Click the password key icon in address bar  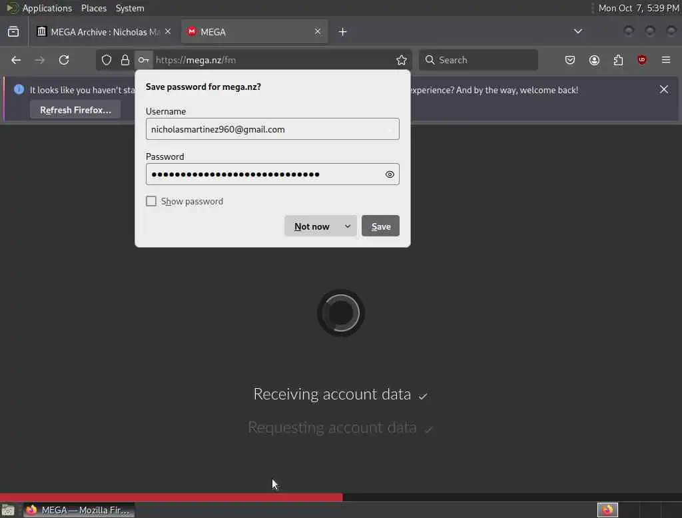[x=144, y=60]
